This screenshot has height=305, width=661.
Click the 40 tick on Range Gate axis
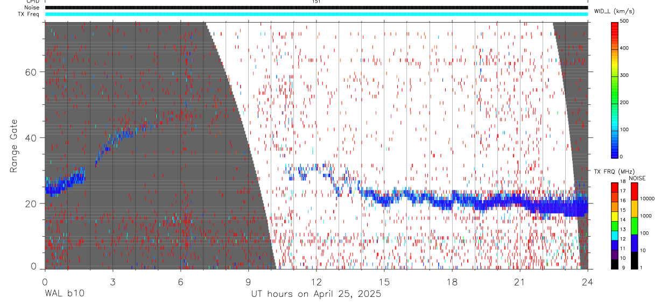30,138
